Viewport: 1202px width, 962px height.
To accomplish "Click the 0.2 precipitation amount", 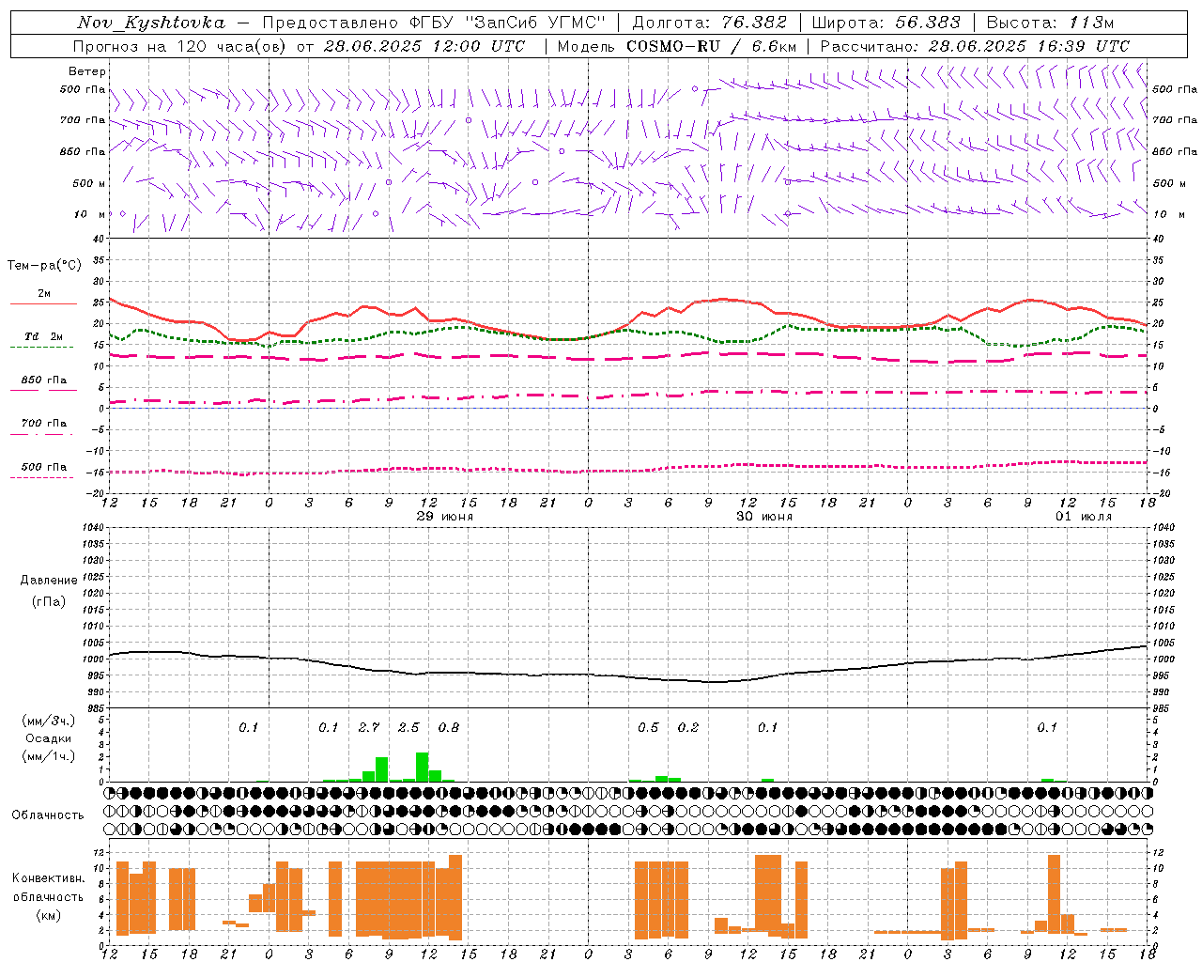I will click(688, 728).
